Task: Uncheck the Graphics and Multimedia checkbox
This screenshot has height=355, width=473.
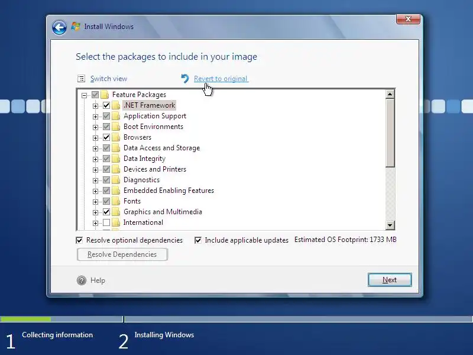Action: coord(106,212)
